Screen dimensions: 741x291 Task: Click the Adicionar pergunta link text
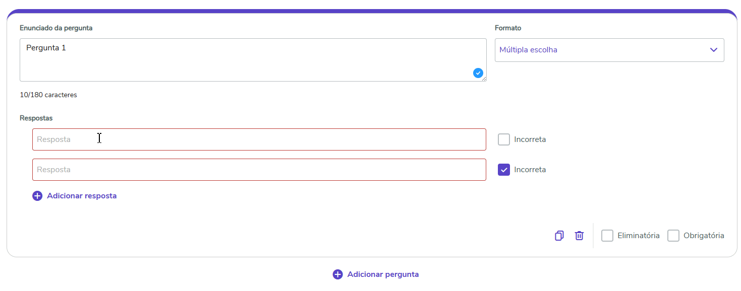(383, 274)
